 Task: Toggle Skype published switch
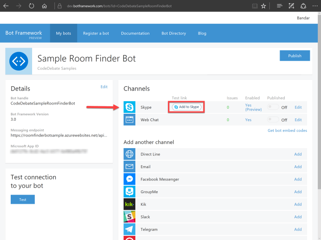click(x=273, y=107)
